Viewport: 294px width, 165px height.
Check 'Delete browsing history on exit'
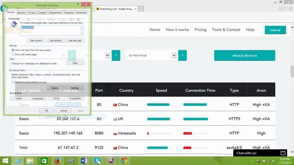click(13, 82)
